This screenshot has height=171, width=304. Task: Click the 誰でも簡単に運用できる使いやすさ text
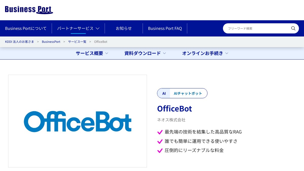point(201,141)
